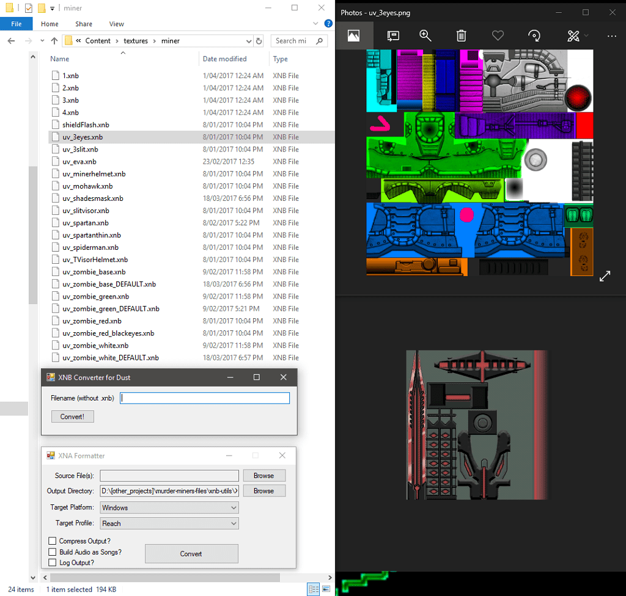Screen dimensions: 626x596
Task: Click the properties quick access icon
Action: click(x=28, y=7)
